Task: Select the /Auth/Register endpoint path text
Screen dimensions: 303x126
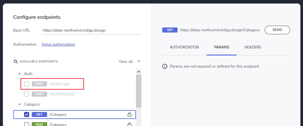Action: (62, 94)
